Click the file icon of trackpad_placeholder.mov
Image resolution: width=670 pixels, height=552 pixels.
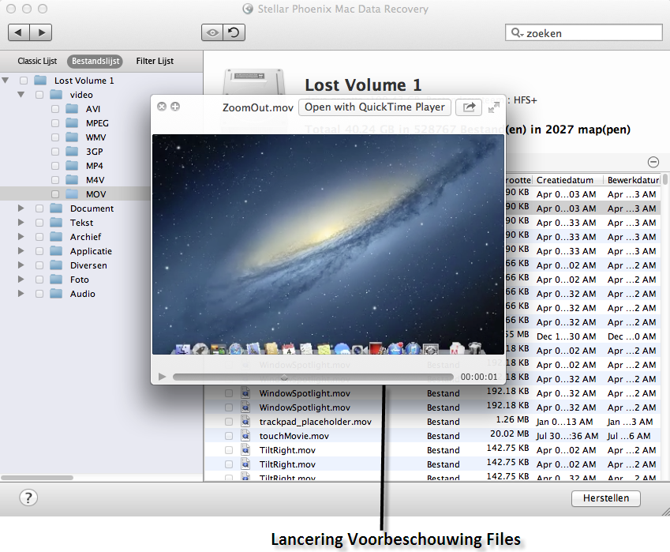[x=245, y=422]
